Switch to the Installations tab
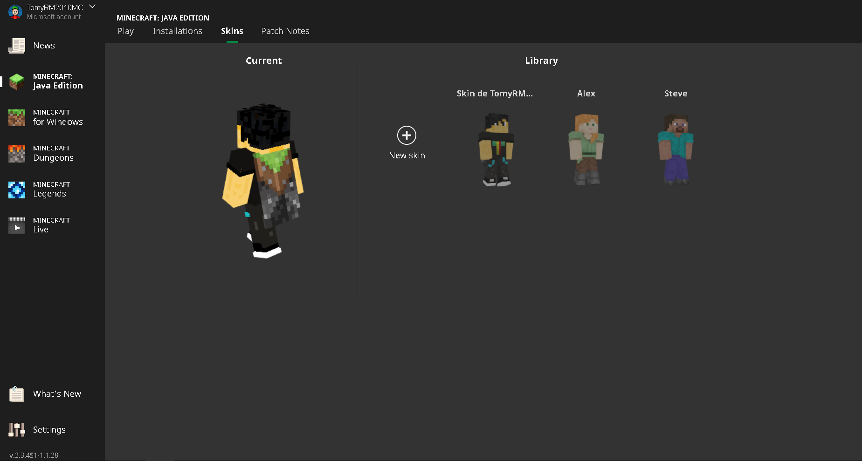This screenshot has width=862, height=461. tap(178, 31)
